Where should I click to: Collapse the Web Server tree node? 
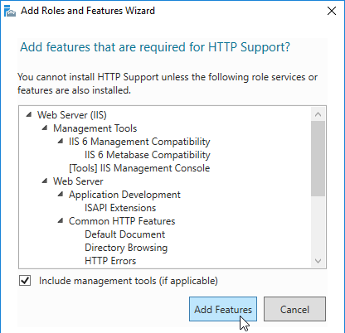pos(45,181)
